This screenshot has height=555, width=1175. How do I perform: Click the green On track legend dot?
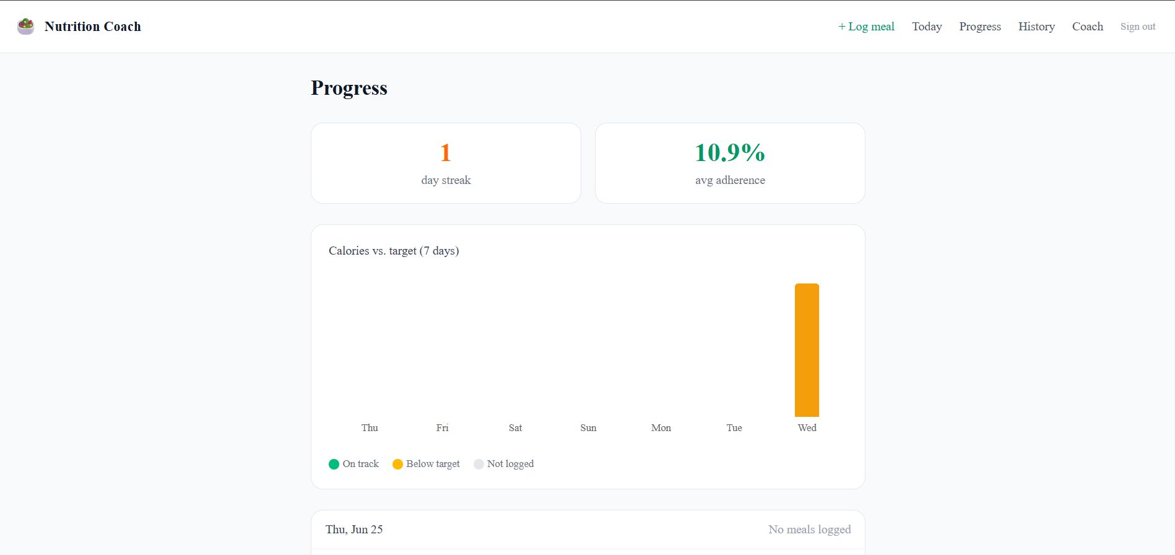(x=334, y=464)
